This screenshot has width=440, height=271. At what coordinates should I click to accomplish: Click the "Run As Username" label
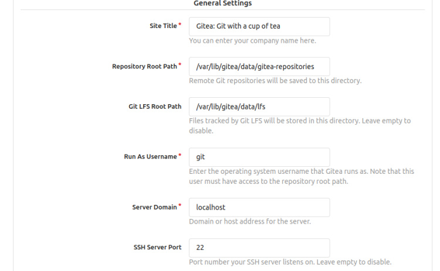pyautogui.click(x=150, y=157)
